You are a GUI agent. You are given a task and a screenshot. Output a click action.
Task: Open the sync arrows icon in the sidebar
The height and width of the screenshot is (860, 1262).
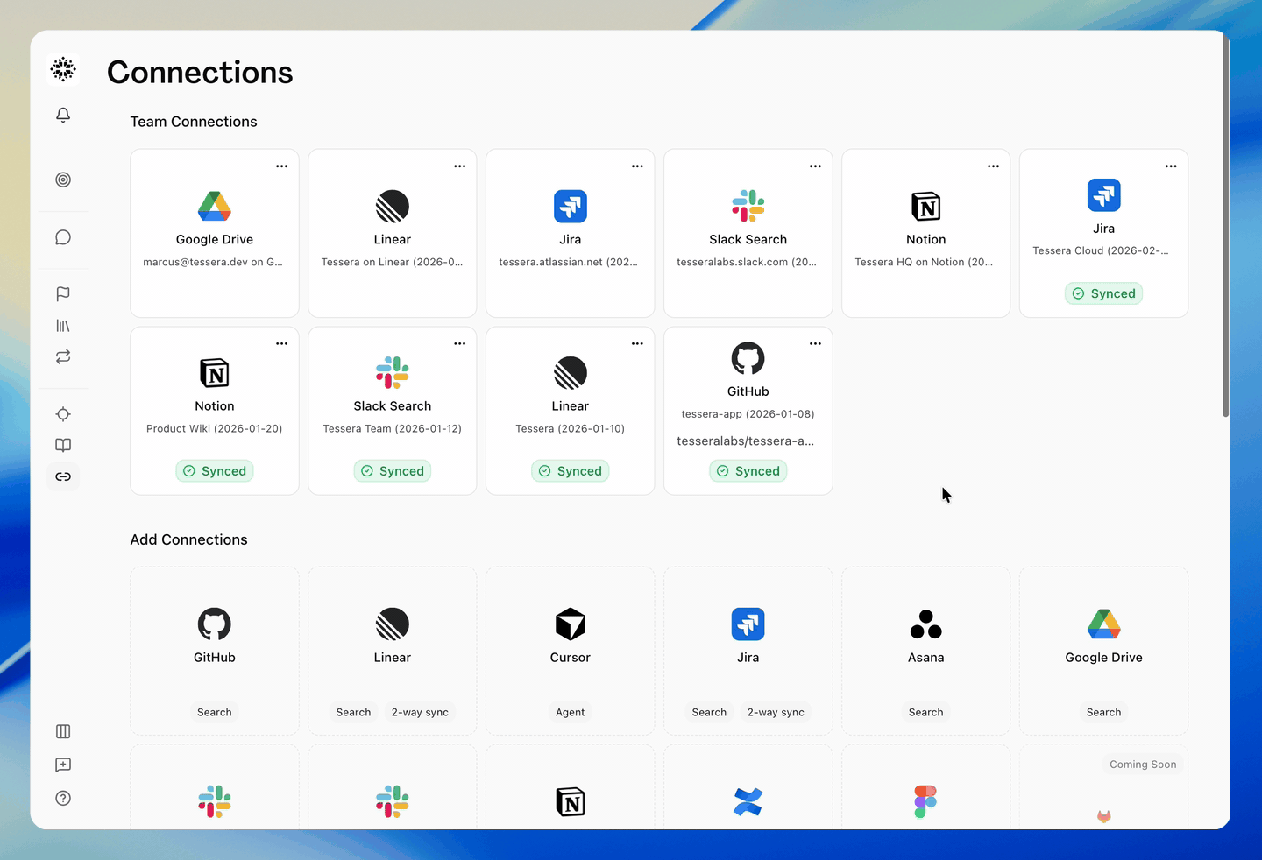coord(63,357)
